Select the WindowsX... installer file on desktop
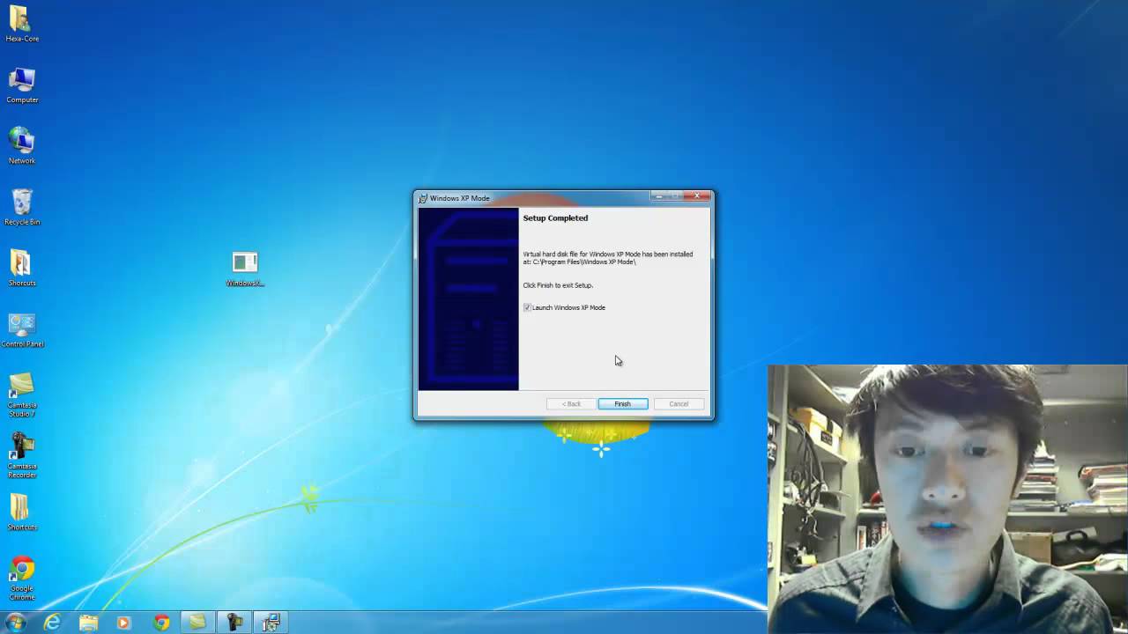 tap(245, 269)
